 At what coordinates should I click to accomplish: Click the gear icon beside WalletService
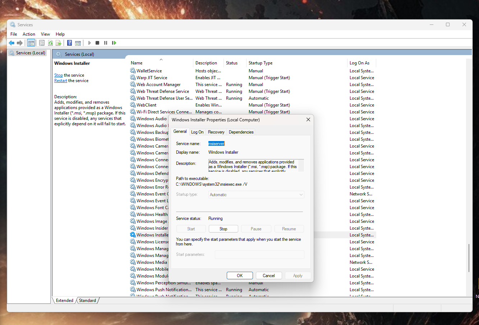pyautogui.click(x=133, y=71)
